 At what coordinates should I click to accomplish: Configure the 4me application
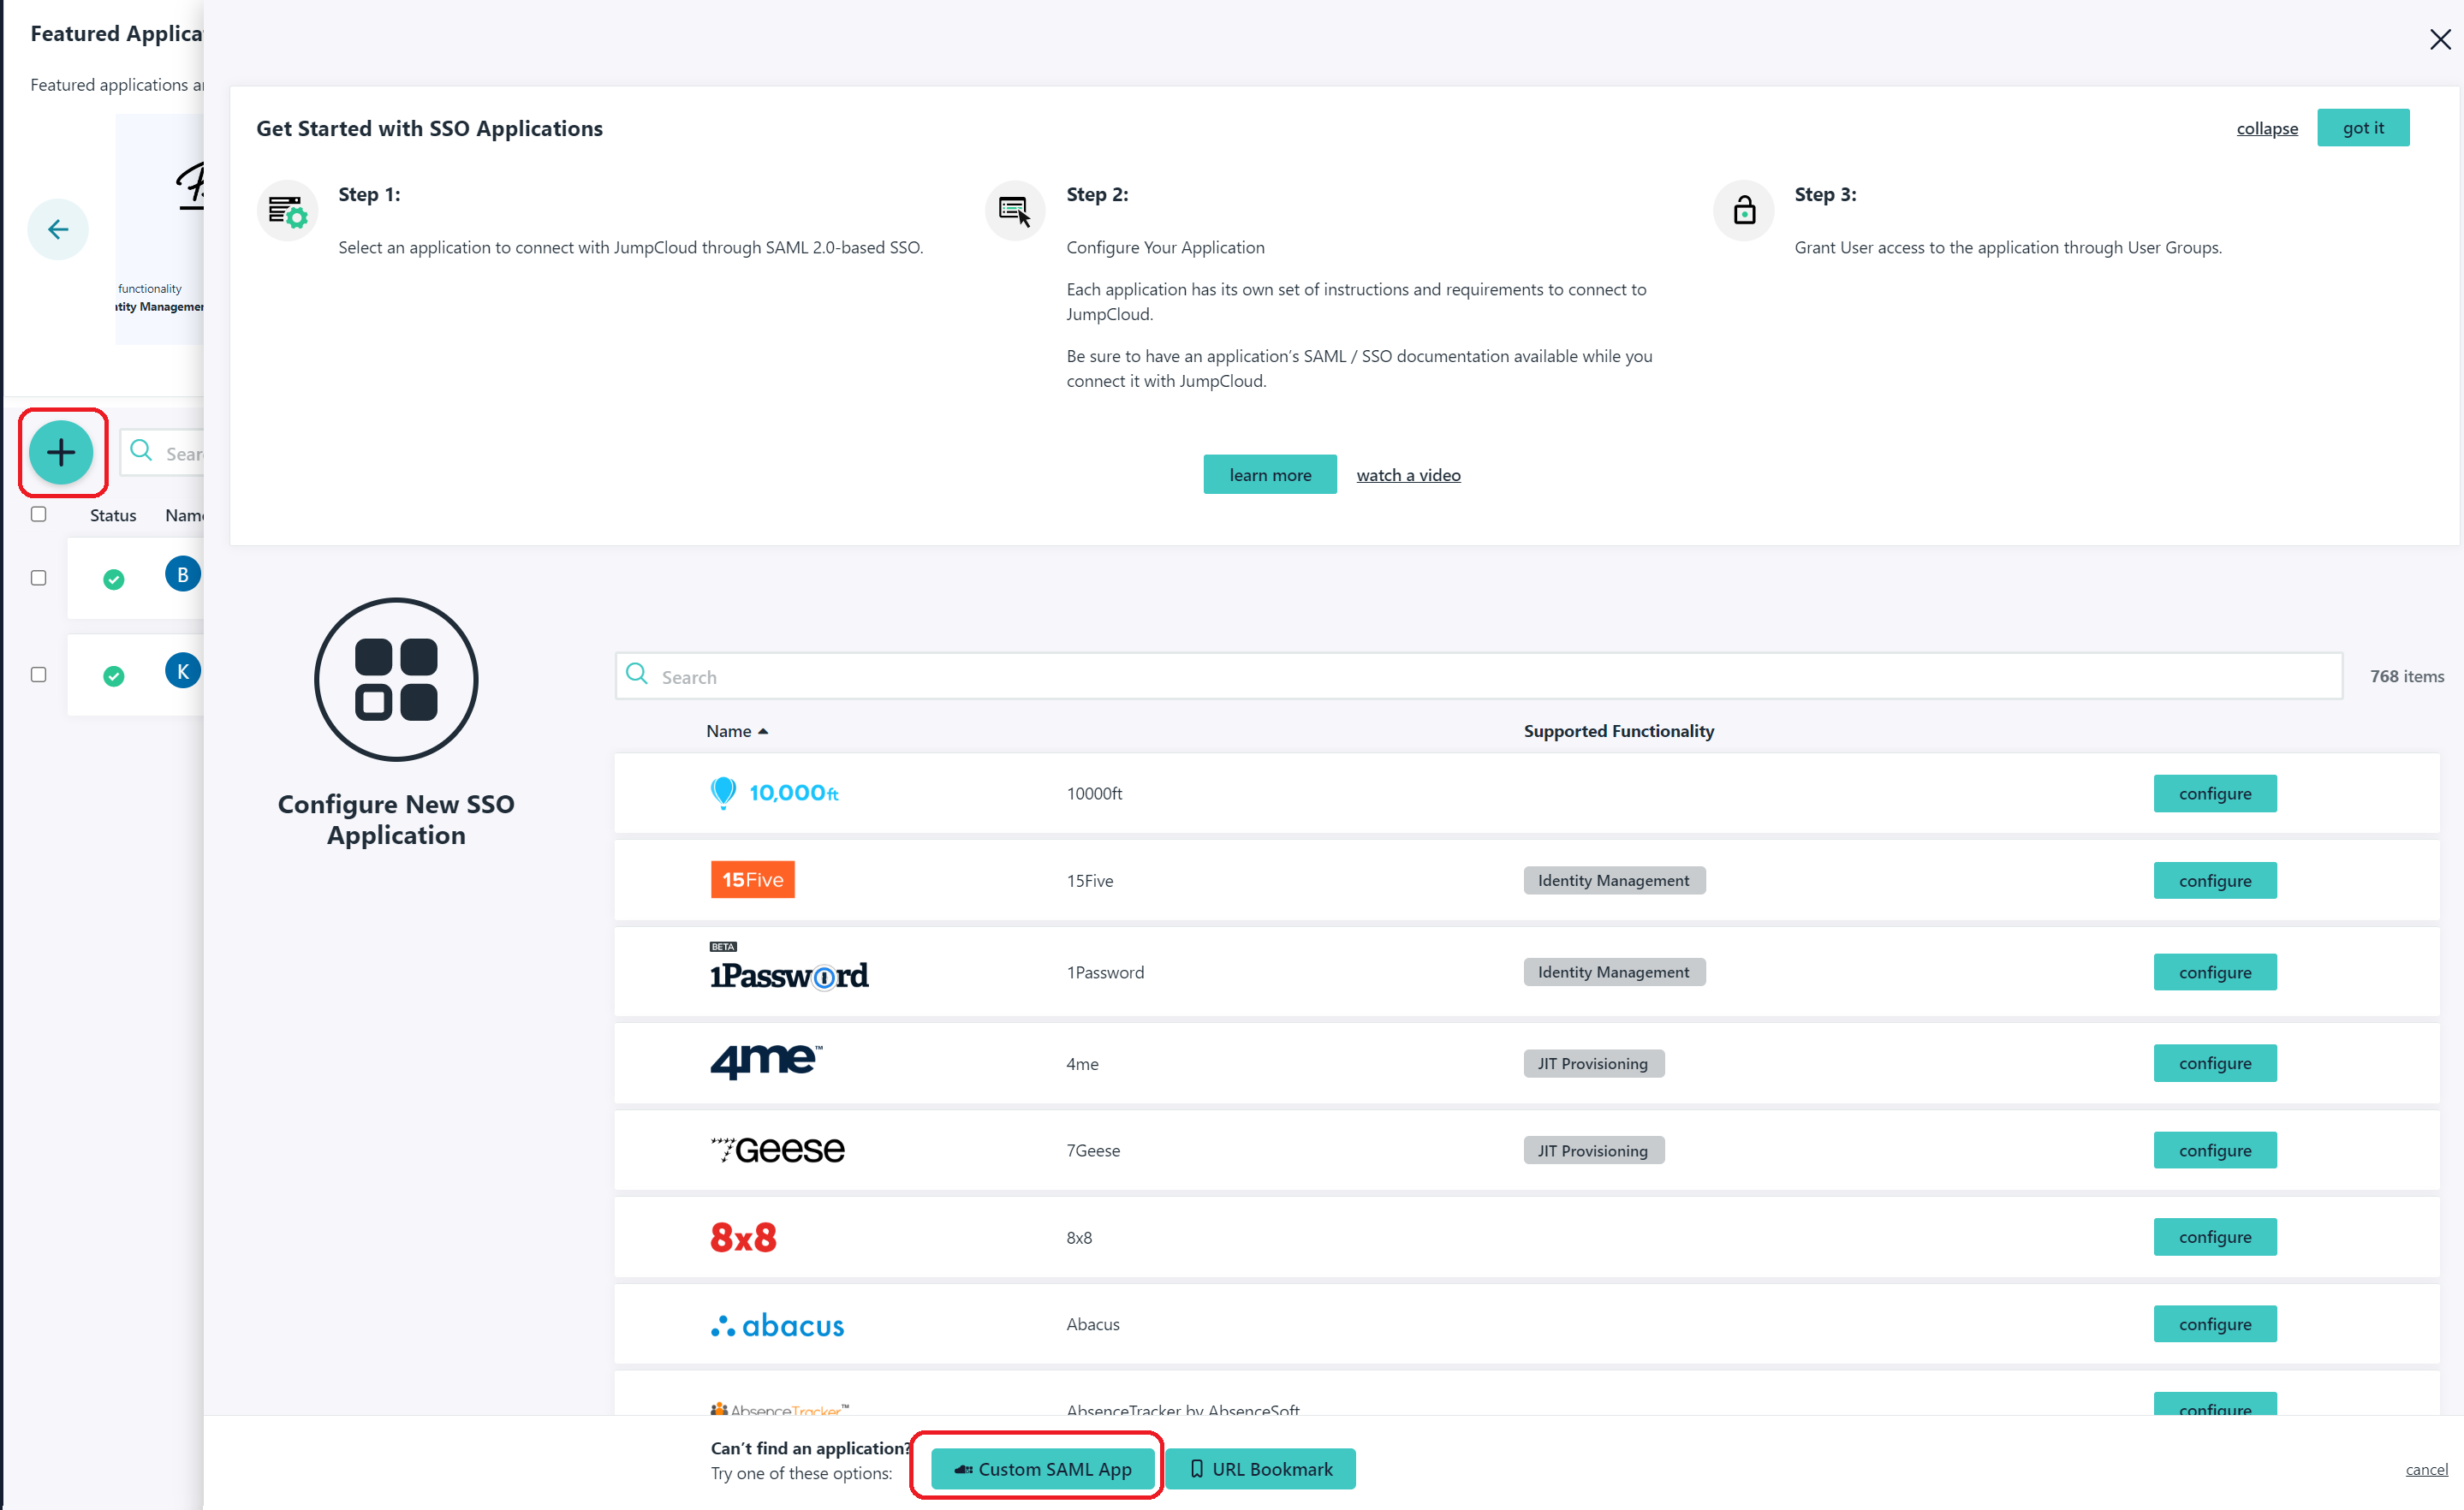click(x=2214, y=1063)
